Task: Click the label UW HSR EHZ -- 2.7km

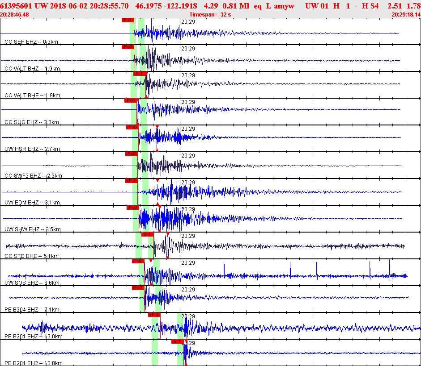Action: (32, 149)
